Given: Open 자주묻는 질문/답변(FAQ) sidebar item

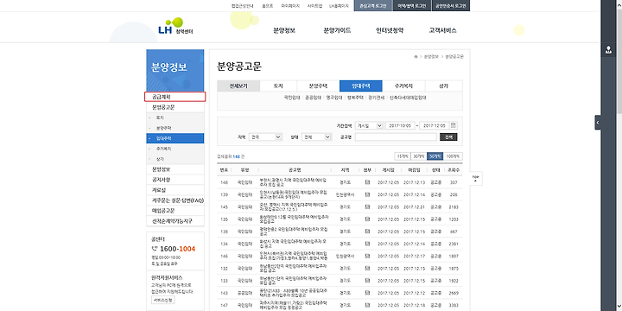Looking at the screenshot, I should tap(175, 200).
